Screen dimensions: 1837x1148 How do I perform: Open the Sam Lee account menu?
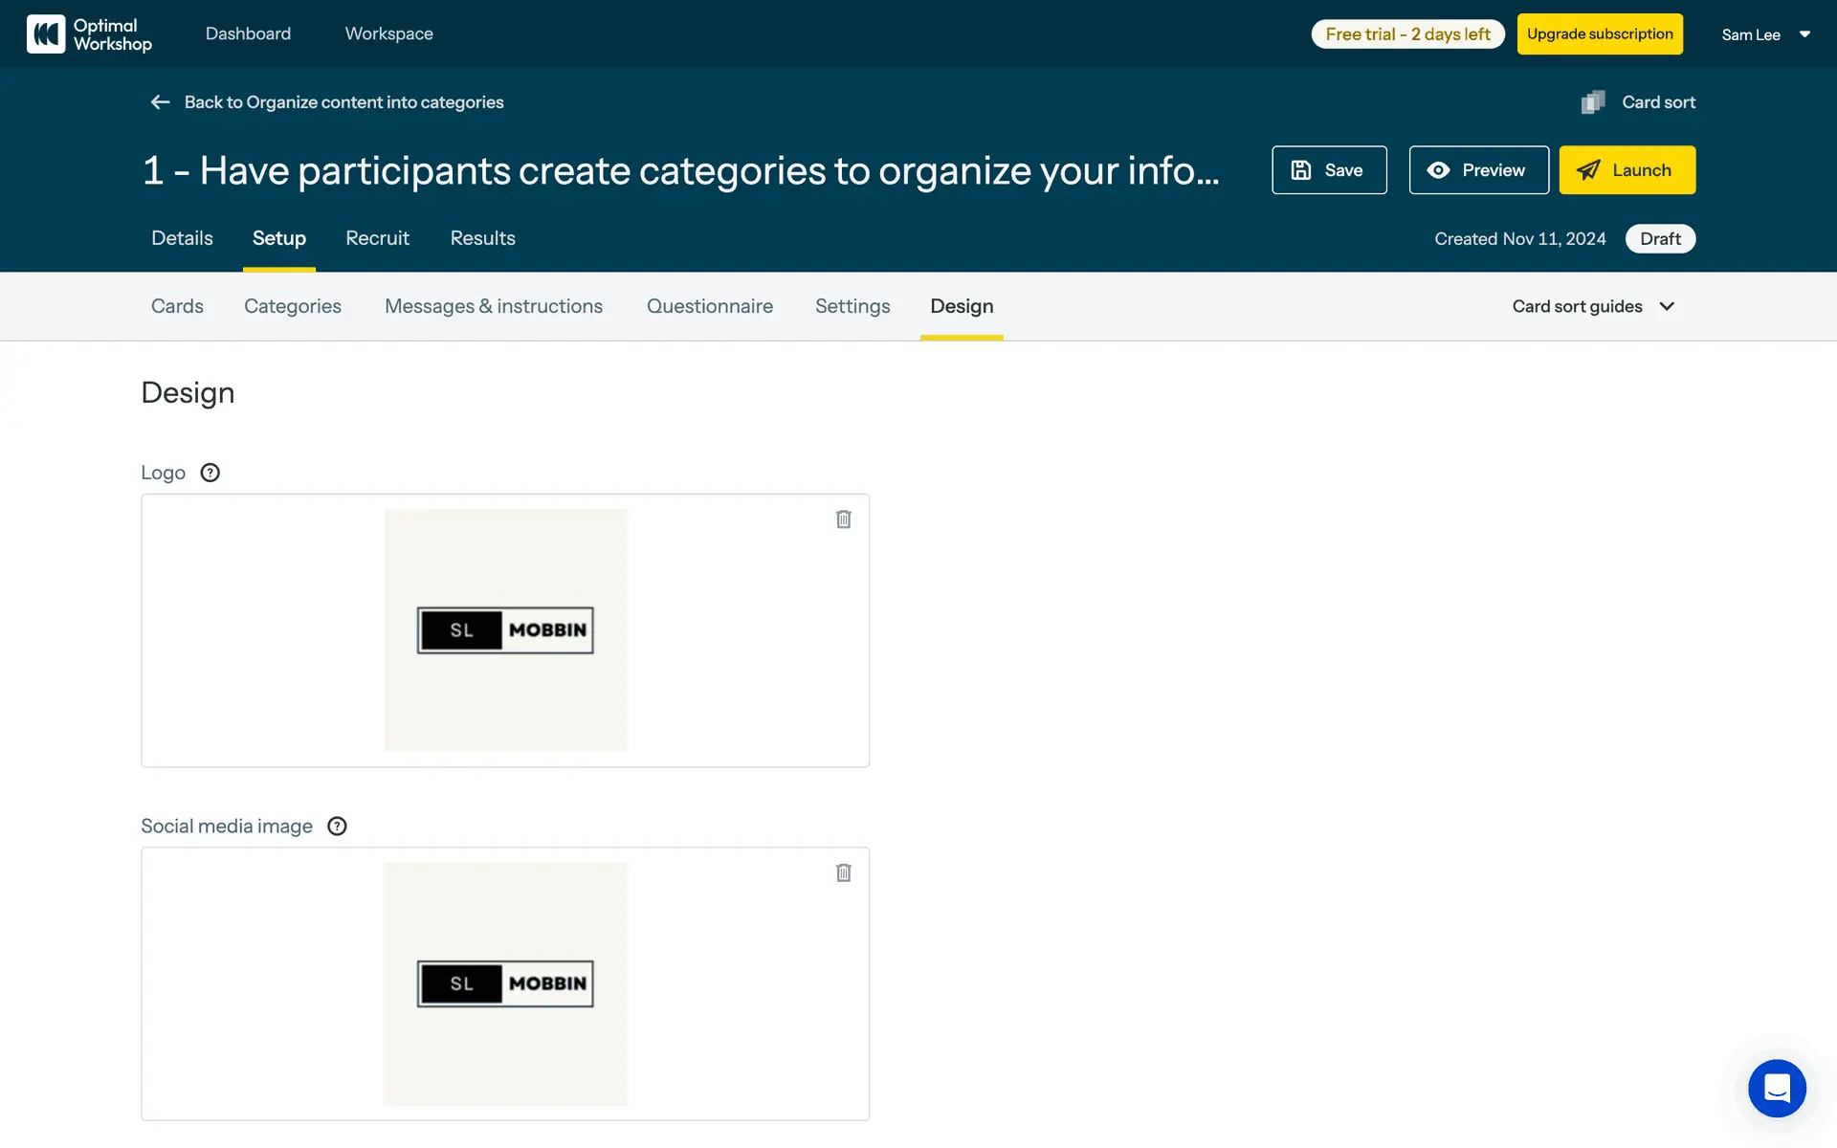(x=1765, y=34)
